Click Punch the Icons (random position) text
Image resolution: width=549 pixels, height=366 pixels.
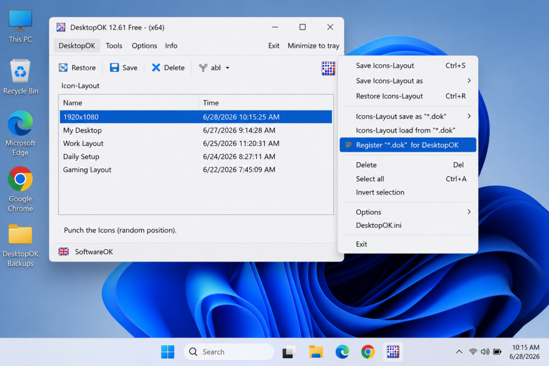pyautogui.click(x=120, y=230)
